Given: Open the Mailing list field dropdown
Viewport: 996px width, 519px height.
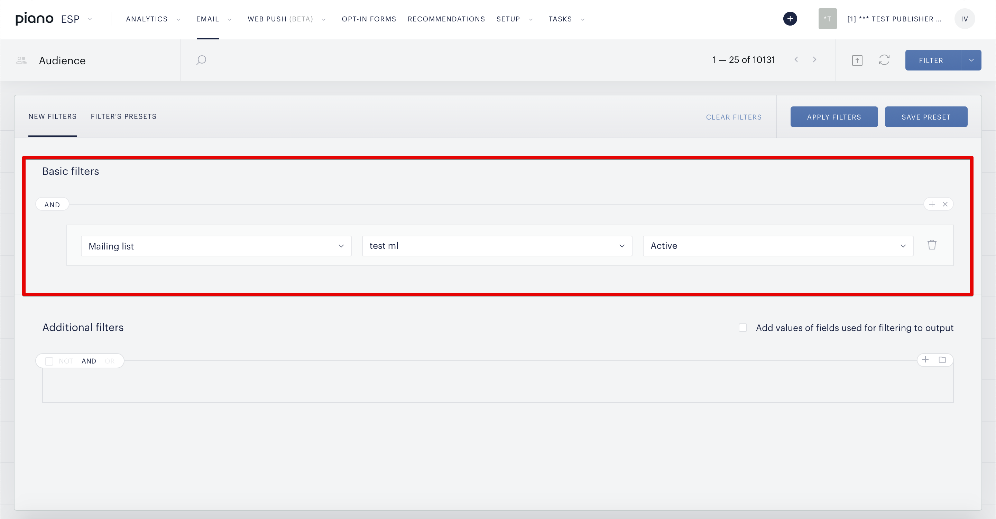Looking at the screenshot, I should pyautogui.click(x=216, y=246).
